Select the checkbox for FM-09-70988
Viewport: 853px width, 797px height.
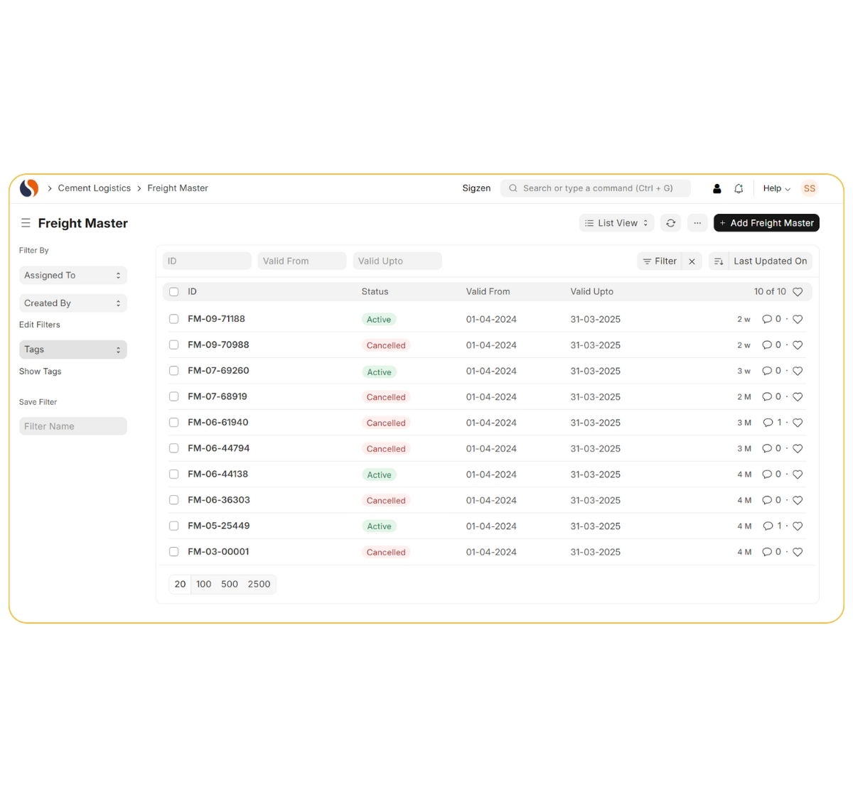173,345
